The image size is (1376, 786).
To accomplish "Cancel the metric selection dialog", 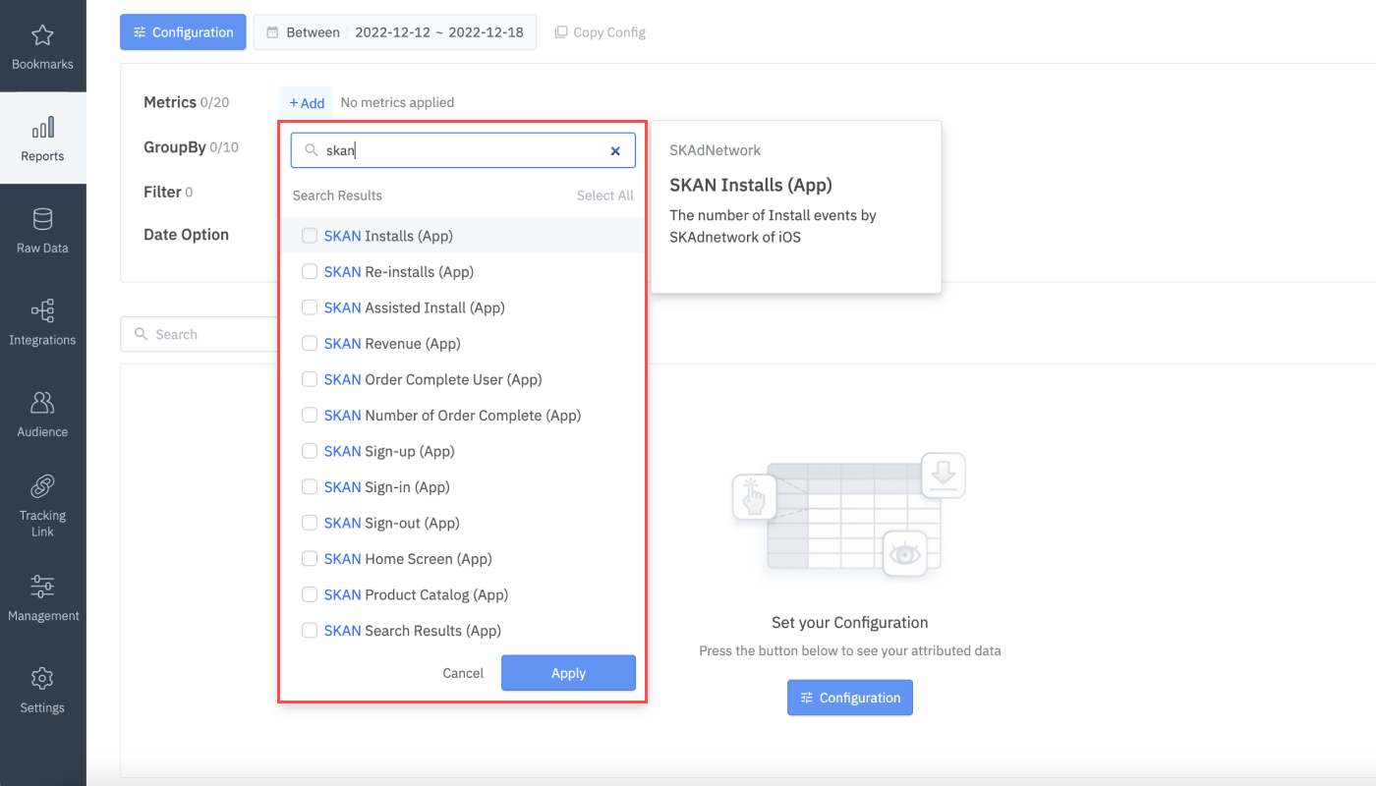I will coord(463,673).
